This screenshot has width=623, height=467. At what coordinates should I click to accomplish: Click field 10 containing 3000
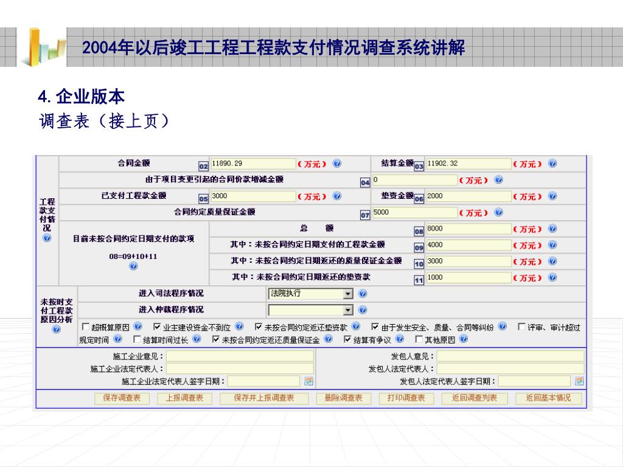click(468, 261)
